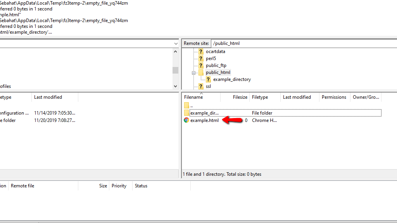Click the ocartdata folder icon in remote tree
397x223 pixels.
coord(201,51)
